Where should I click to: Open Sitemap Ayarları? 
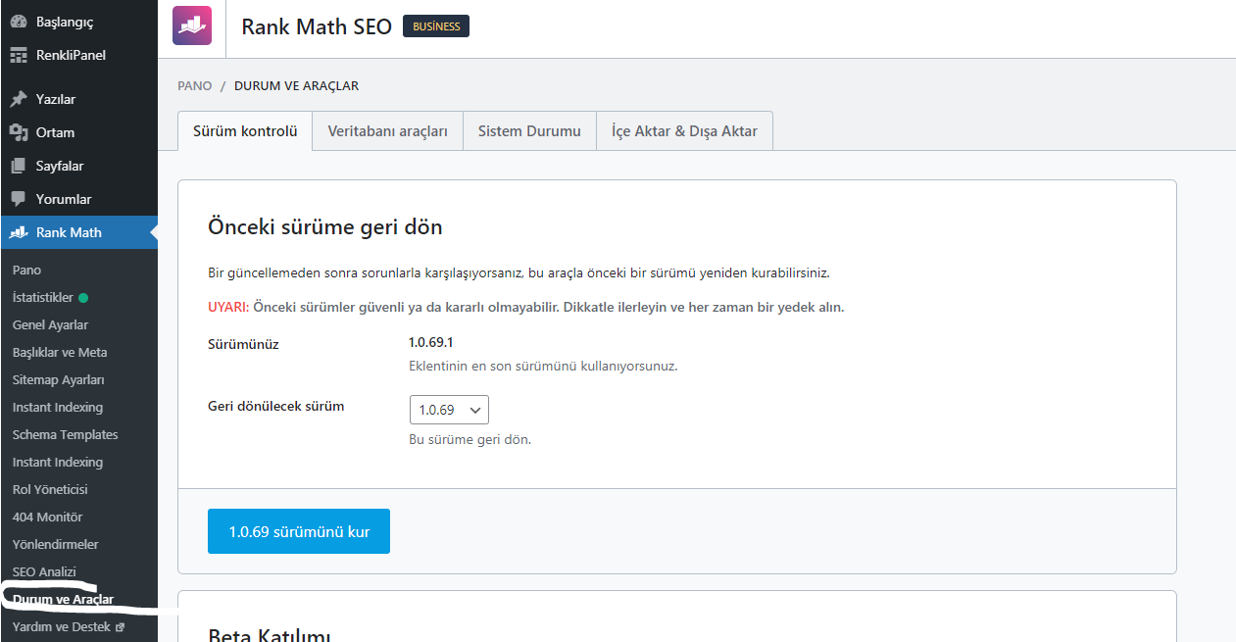click(58, 379)
